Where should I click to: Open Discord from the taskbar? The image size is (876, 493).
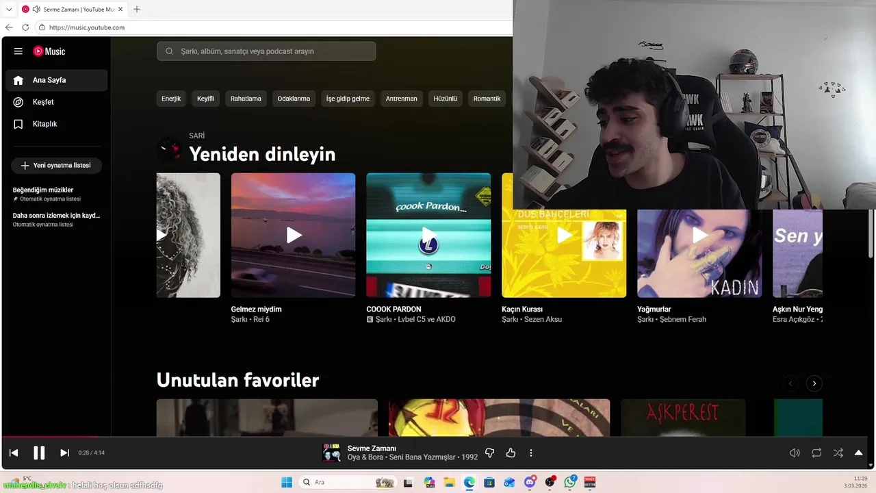pyautogui.click(x=530, y=482)
